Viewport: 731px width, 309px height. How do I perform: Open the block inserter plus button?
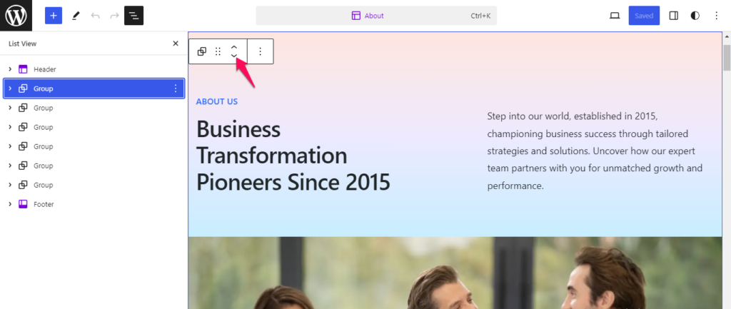point(53,16)
